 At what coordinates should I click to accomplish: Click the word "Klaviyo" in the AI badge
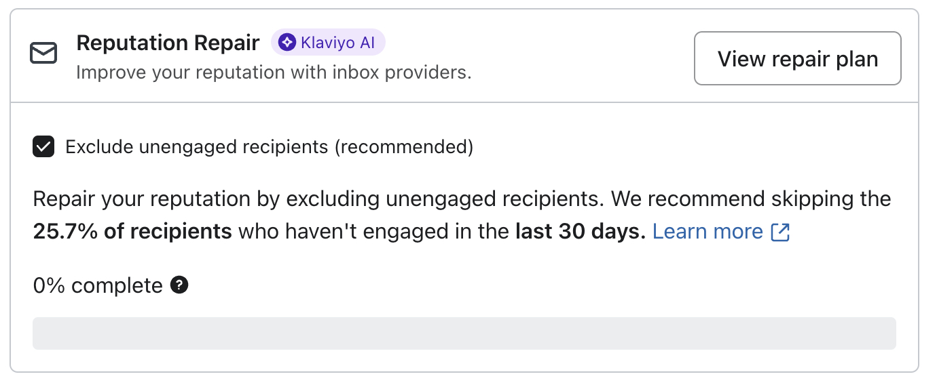point(329,43)
